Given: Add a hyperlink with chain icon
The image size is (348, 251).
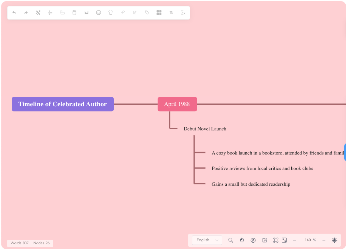Looking at the screenshot, I should click(123, 12).
